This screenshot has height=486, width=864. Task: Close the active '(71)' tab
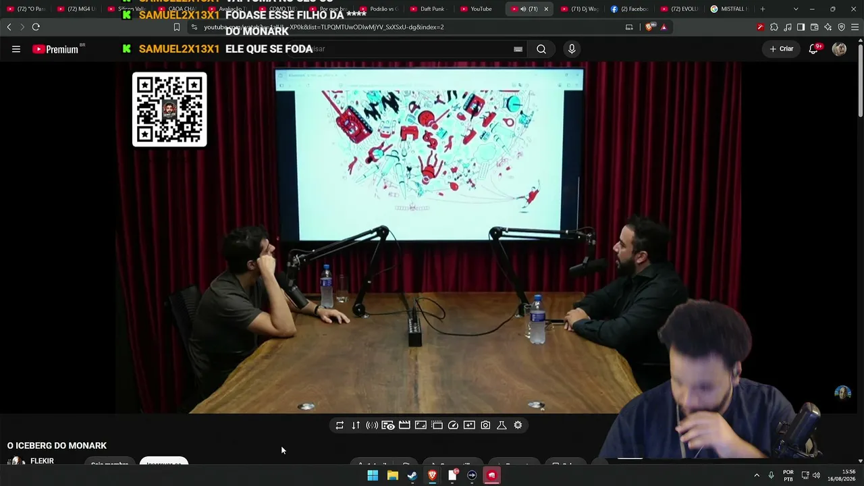coord(546,9)
